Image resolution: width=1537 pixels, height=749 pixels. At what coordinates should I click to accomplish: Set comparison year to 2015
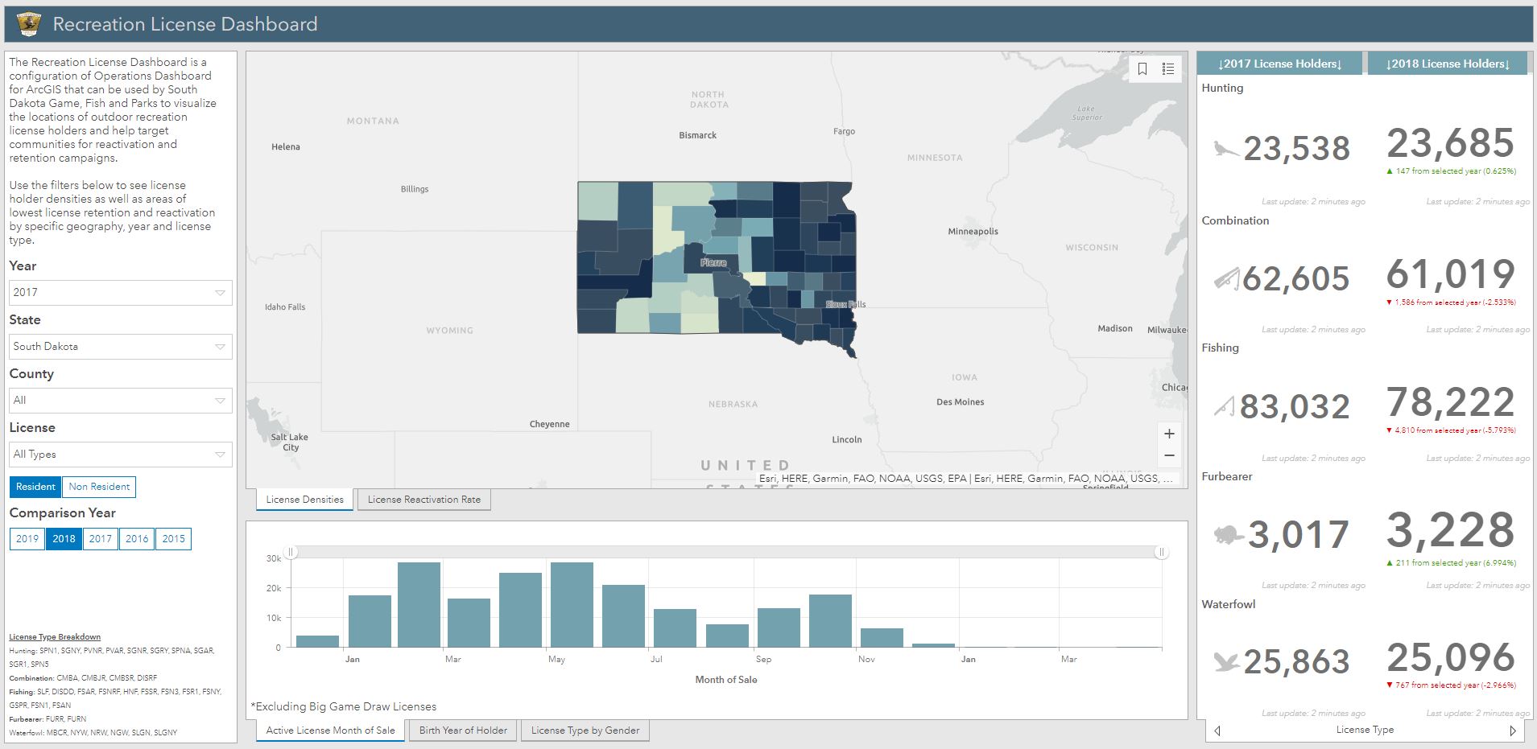(x=173, y=539)
